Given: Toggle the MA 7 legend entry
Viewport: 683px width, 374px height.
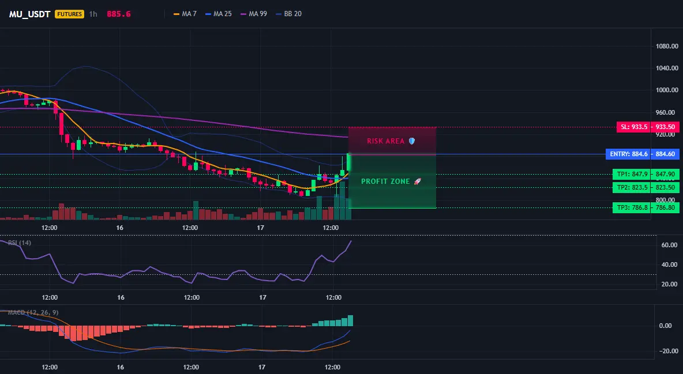Looking at the screenshot, I should (185, 14).
